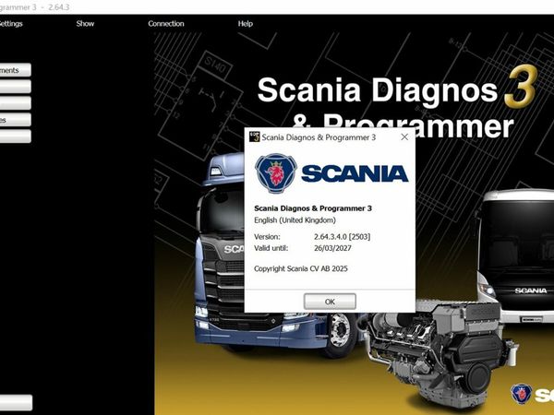Click the Scania griffin emblem inside the dialog
The width and height of the screenshot is (554, 415).
click(274, 173)
